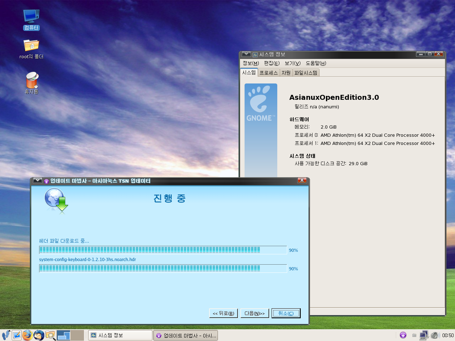This screenshot has height=341, width=455.
Task: Open the 휴지통 trash icon
Action: point(32,83)
